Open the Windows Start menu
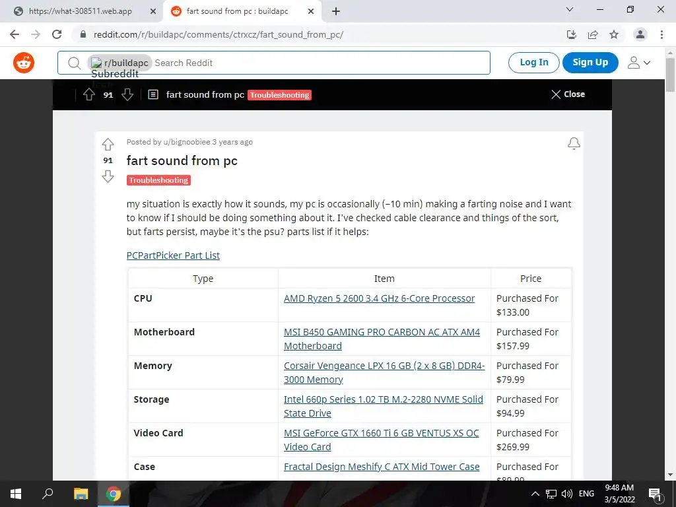Viewport: 676px width, 507px height. [x=16, y=494]
